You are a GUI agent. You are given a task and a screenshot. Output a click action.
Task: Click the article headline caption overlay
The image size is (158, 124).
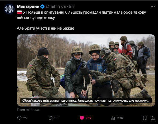(86, 101)
